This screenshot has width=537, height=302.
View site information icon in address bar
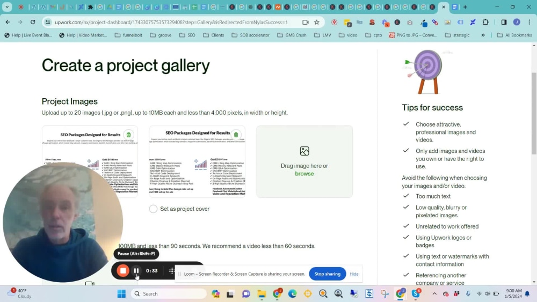48,22
